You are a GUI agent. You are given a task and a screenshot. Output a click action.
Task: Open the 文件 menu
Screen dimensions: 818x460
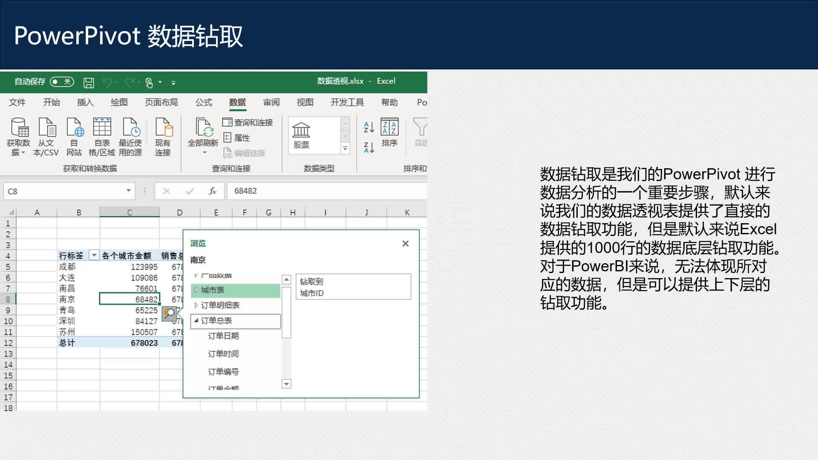[x=17, y=102]
